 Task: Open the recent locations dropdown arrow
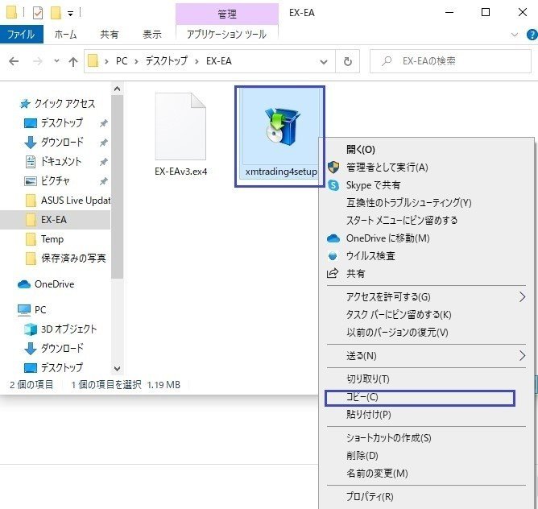[x=56, y=61]
